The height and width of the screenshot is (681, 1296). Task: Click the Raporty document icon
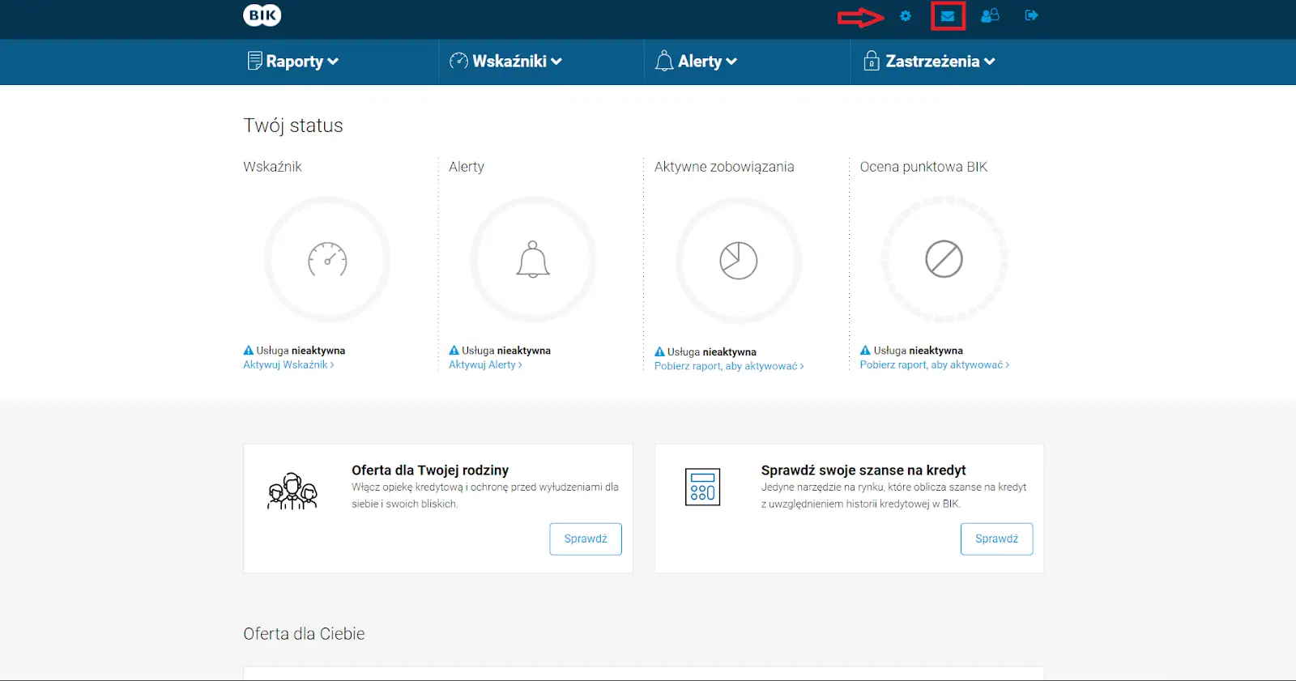pos(254,61)
